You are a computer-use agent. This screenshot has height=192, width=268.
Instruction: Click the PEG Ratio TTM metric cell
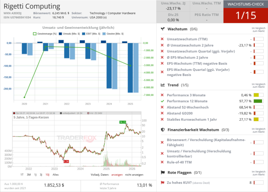(x=207, y=17)
